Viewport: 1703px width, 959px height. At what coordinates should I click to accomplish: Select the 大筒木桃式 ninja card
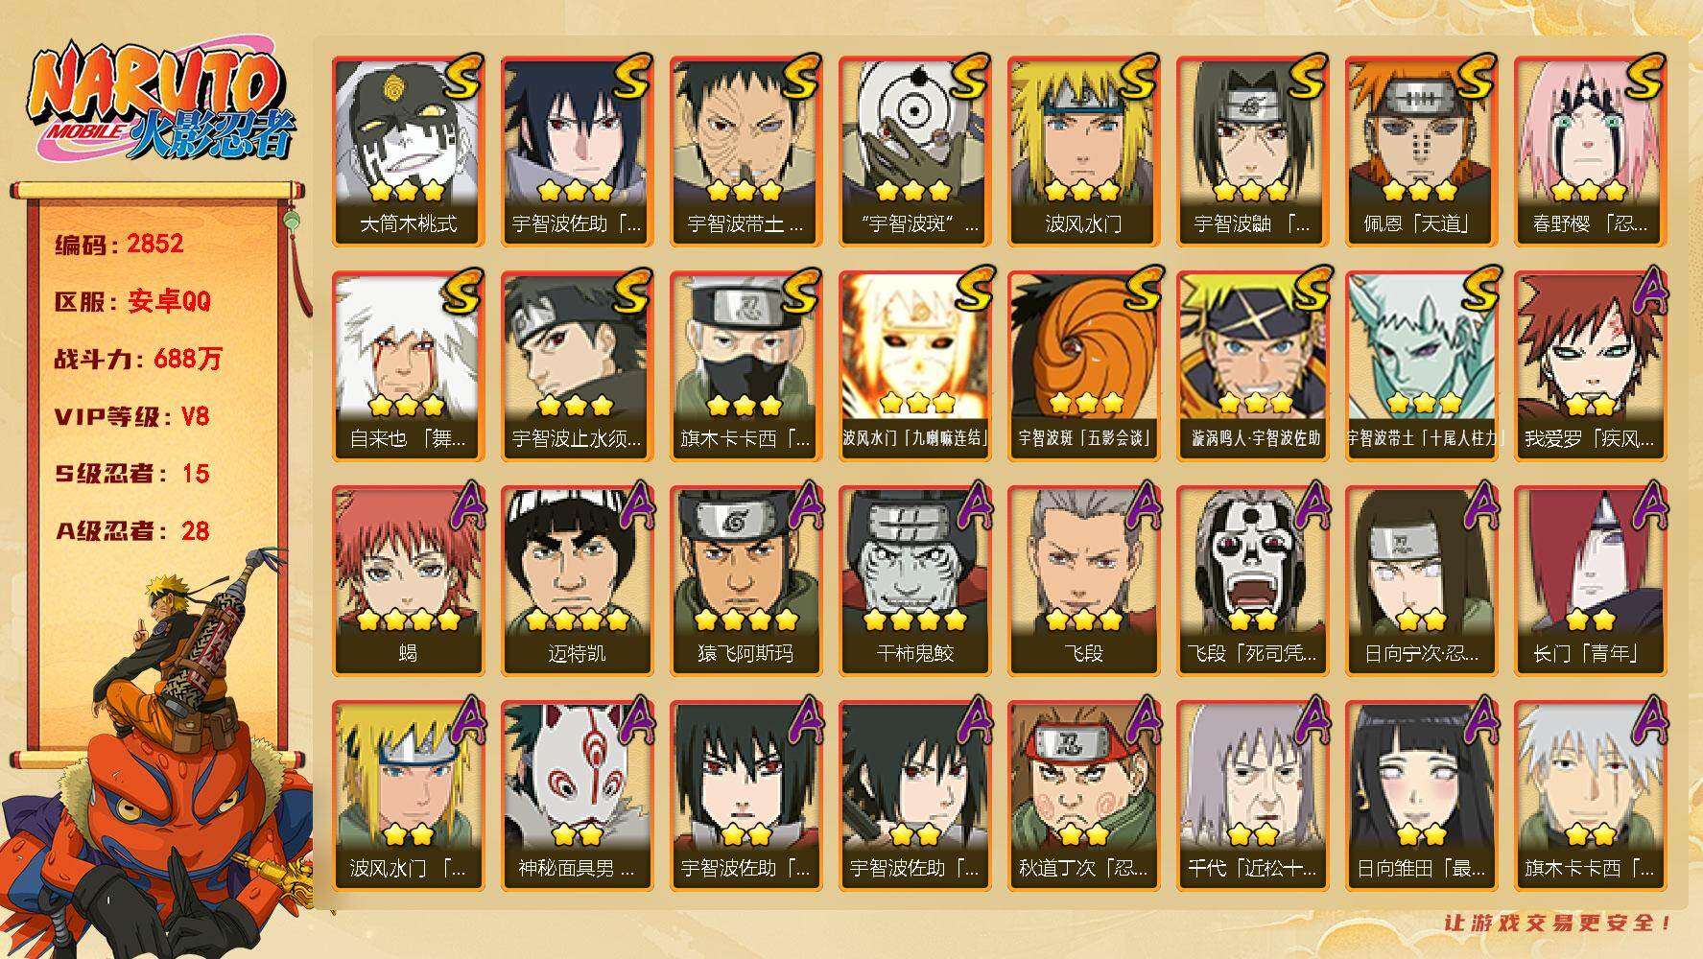click(409, 152)
